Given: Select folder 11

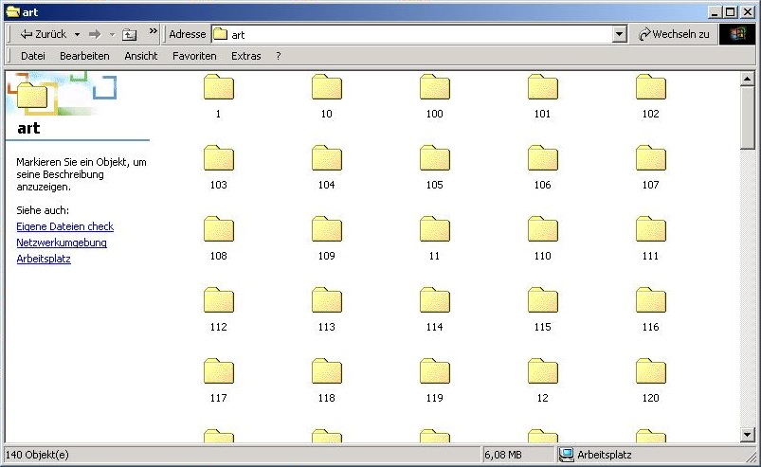Looking at the screenshot, I should [x=434, y=239].
